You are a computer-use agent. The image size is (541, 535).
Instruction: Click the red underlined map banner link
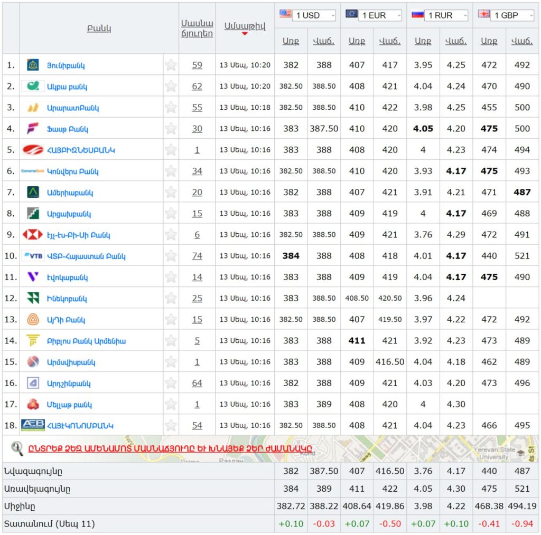click(x=170, y=449)
